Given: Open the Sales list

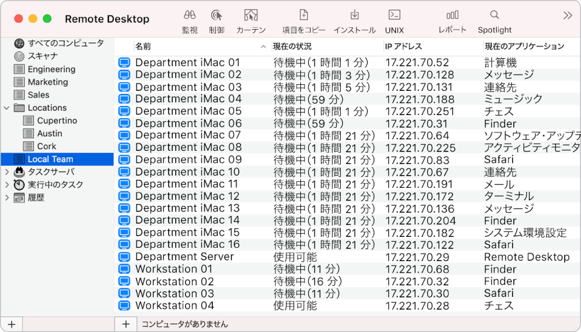Looking at the screenshot, I should pyautogui.click(x=39, y=95).
